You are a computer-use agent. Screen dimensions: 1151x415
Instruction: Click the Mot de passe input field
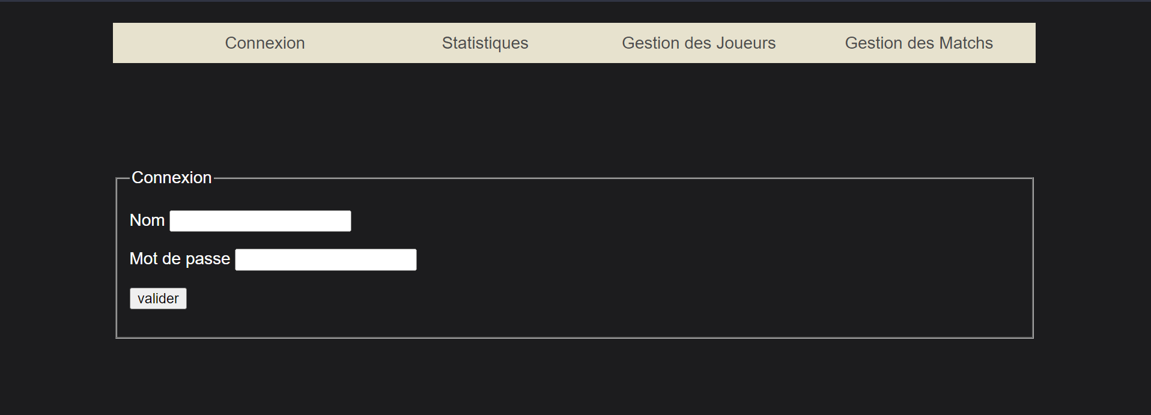325,259
